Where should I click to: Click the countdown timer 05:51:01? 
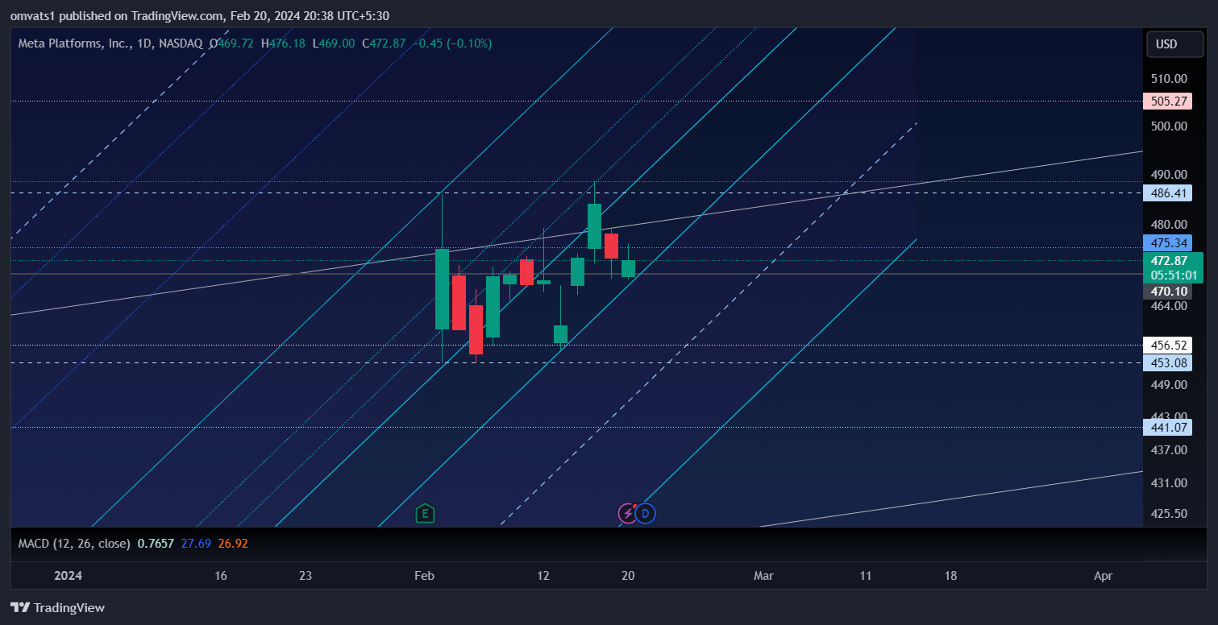click(1174, 275)
